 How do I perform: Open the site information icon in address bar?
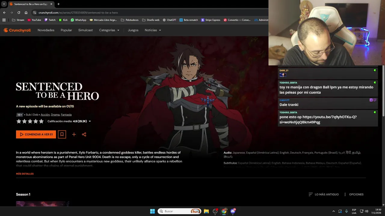(x=34, y=13)
